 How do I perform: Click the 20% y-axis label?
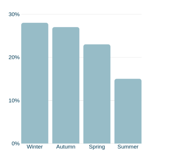point(14,57)
